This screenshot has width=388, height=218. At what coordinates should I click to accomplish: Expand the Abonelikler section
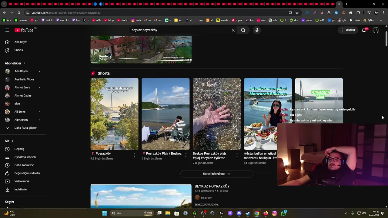point(15,63)
